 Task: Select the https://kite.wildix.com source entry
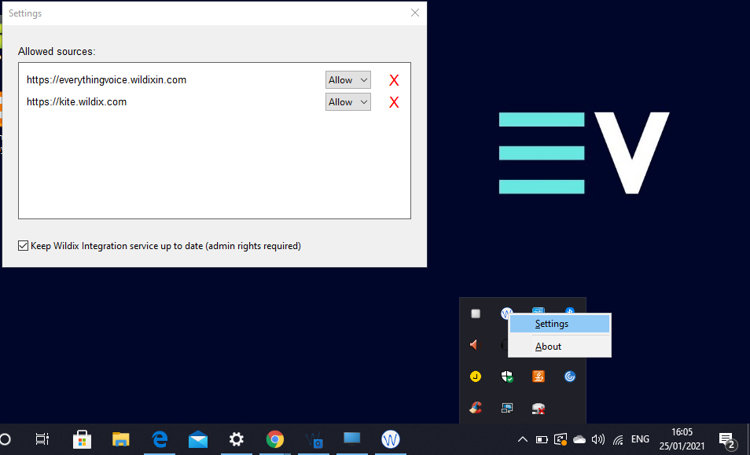click(76, 102)
